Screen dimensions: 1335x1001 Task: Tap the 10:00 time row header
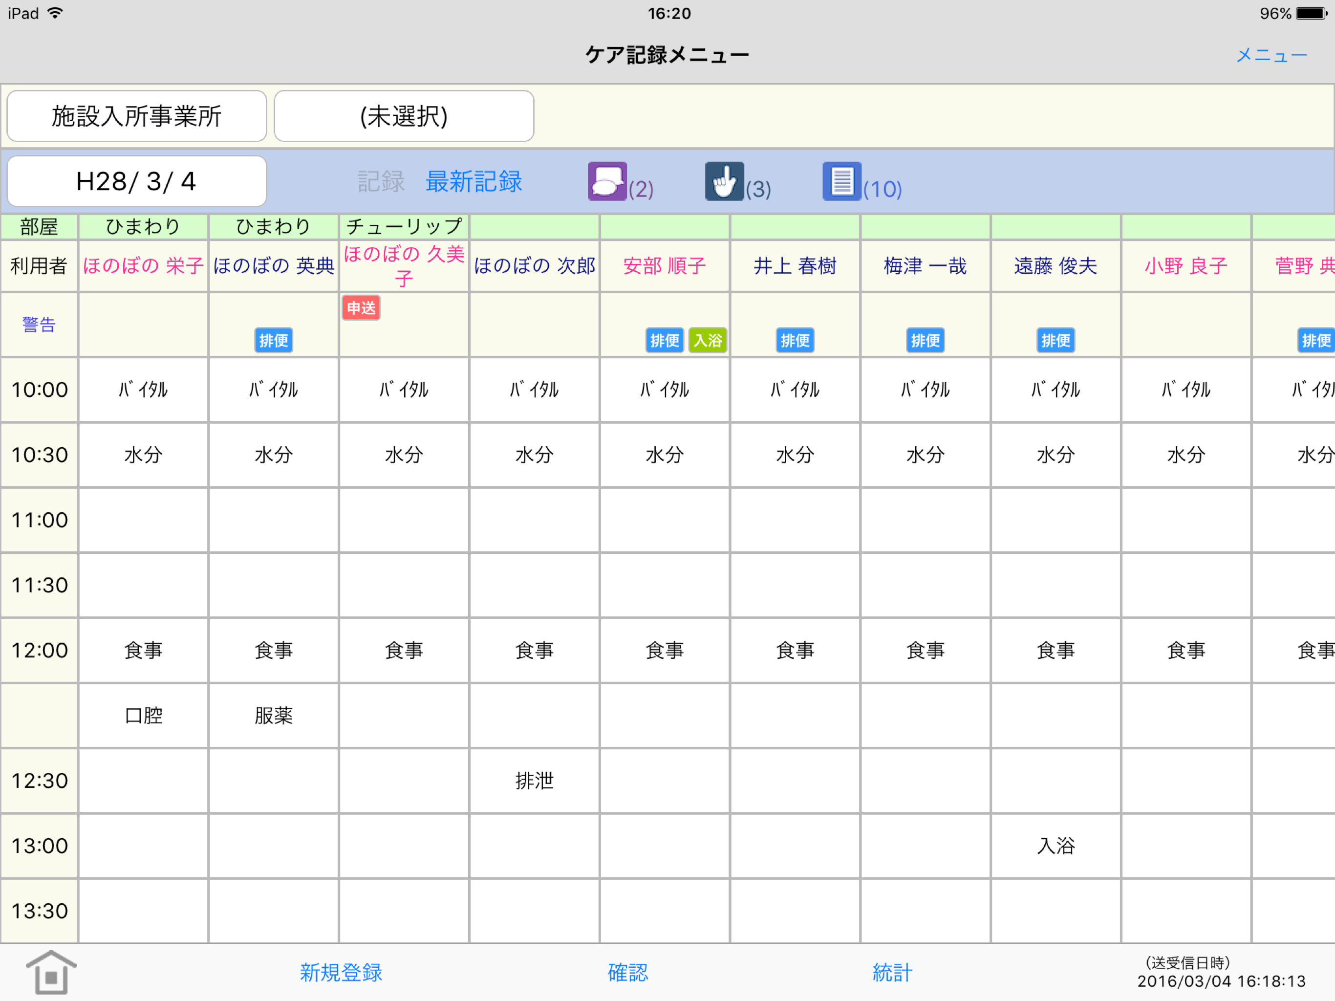coord(39,390)
